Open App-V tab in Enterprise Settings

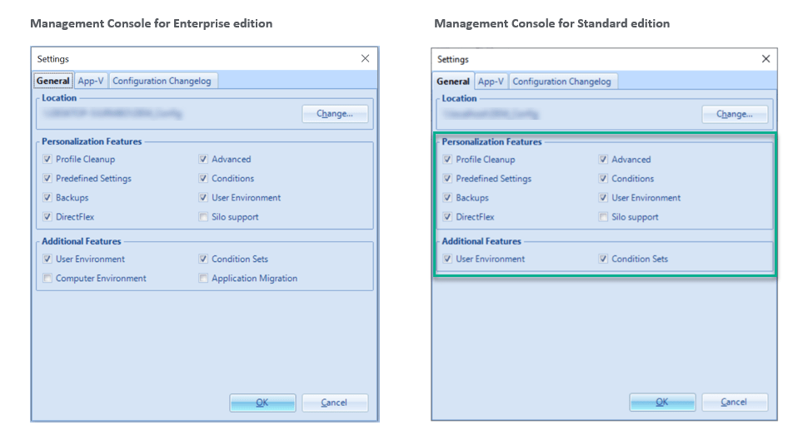click(x=91, y=81)
